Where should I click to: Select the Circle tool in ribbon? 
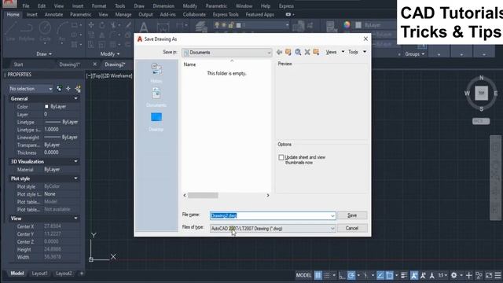coord(45,31)
